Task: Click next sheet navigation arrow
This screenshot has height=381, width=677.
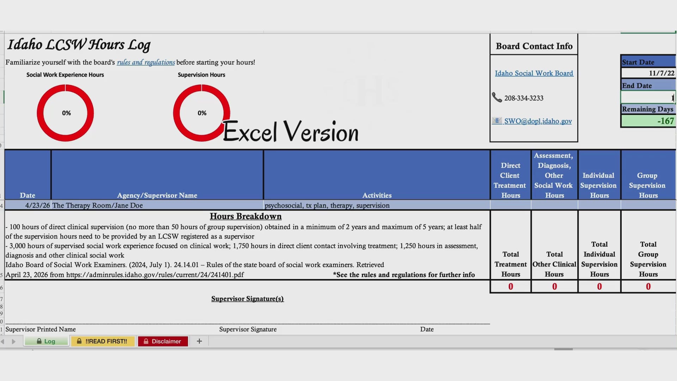Action: [13, 341]
